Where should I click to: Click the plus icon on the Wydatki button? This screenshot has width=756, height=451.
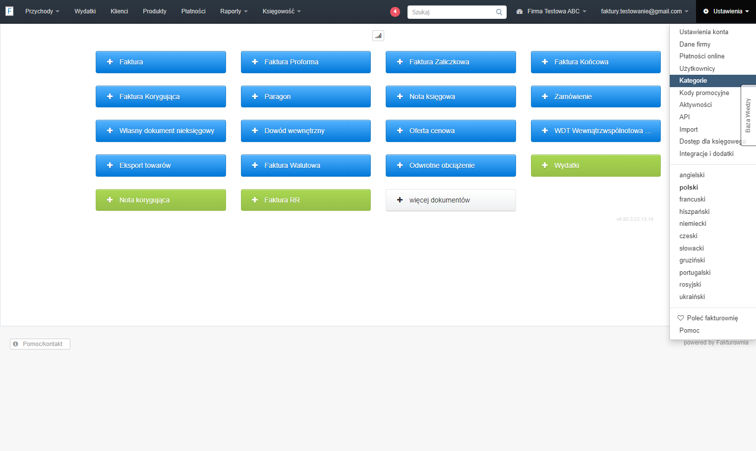click(545, 165)
